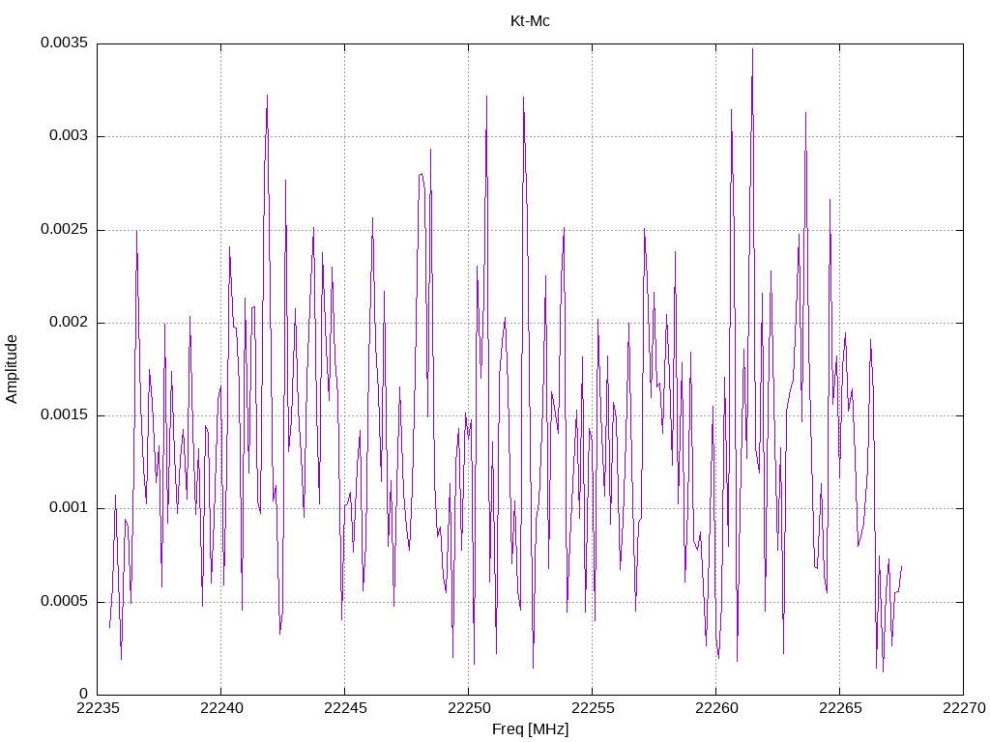Viewport: 990px width, 742px height.
Task: Click the 0.0005 y-axis tick label
Action: pyautogui.click(x=65, y=601)
